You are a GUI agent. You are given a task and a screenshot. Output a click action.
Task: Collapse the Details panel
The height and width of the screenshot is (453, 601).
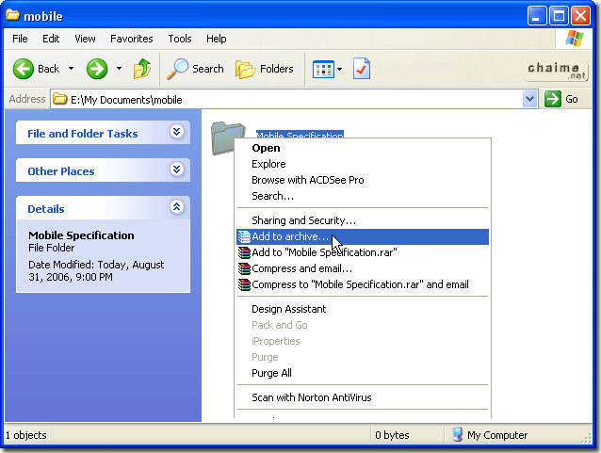point(176,208)
